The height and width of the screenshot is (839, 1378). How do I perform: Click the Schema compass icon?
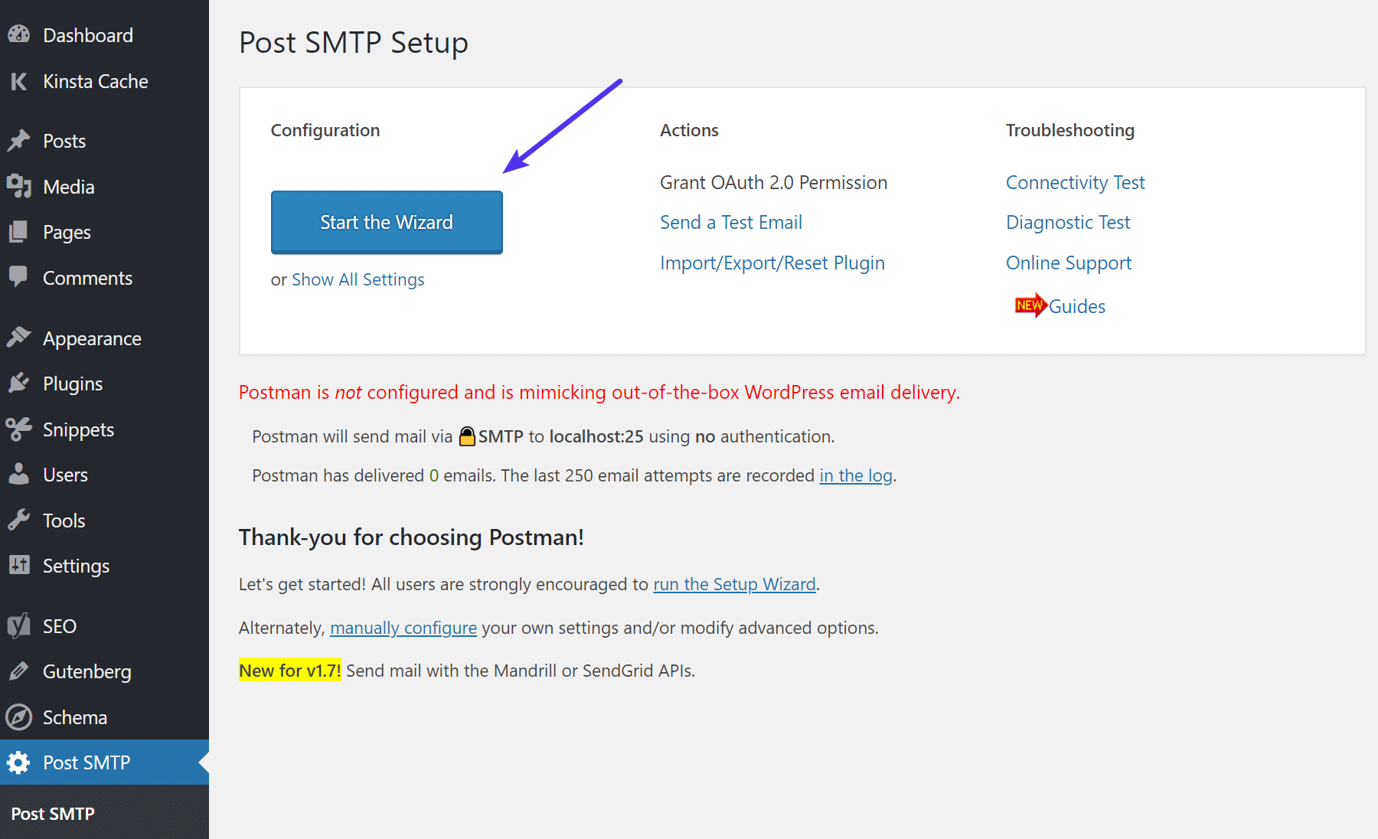(18, 717)
